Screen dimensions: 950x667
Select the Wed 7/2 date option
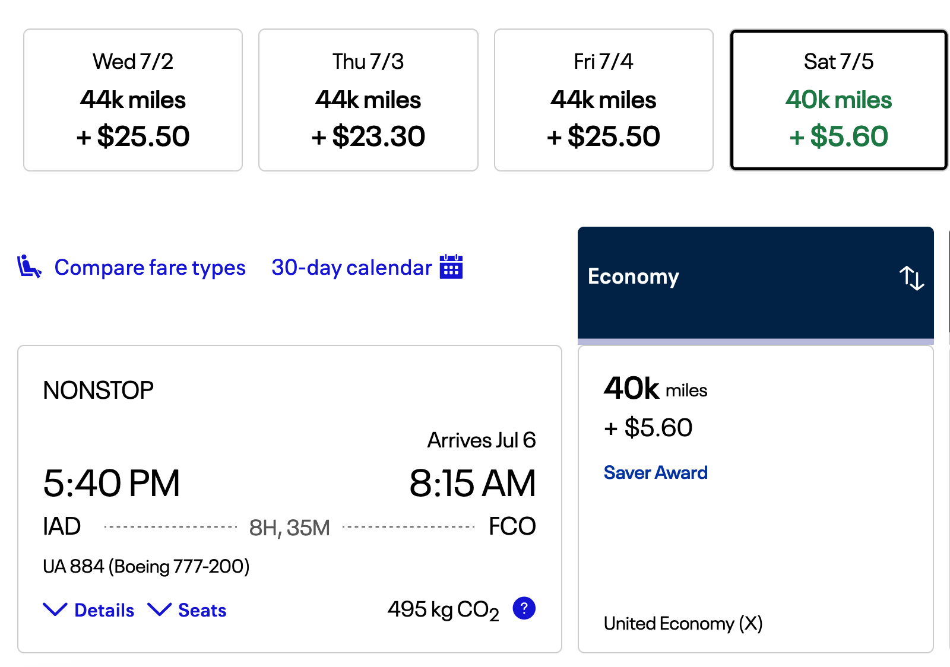tap(133, 100)
